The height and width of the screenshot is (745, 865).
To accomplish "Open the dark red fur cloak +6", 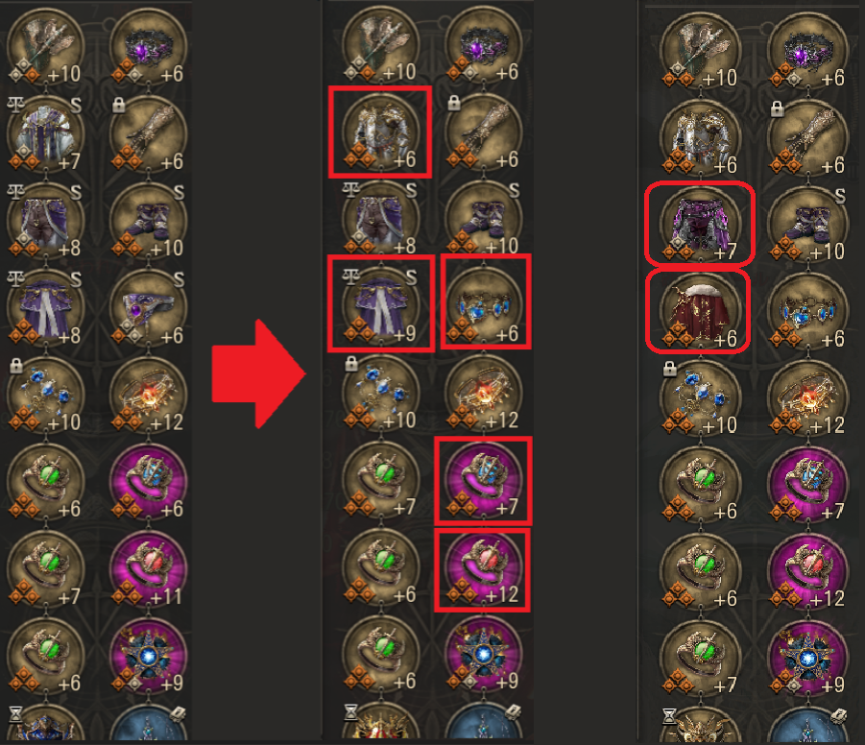I will [698, 310].
